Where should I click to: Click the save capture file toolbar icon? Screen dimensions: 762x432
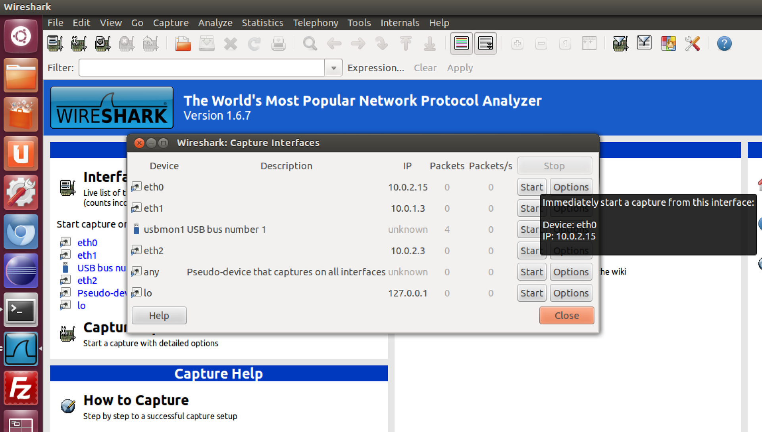tap(207, 44)
